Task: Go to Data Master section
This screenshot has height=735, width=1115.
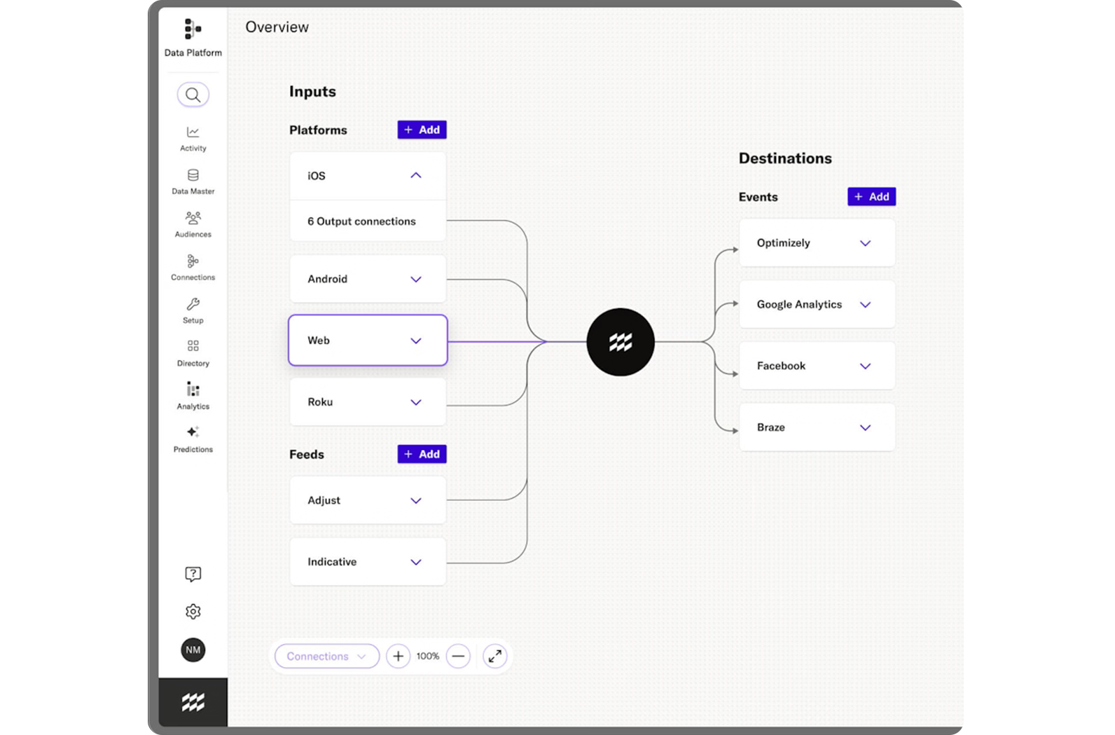Action: [193, 181]
